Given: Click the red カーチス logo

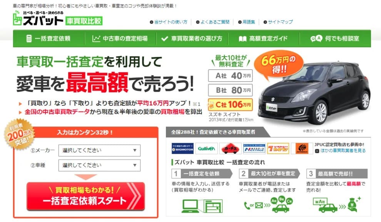Looking at the screenshot, I should pyautogui.click(x=230, y=149).
